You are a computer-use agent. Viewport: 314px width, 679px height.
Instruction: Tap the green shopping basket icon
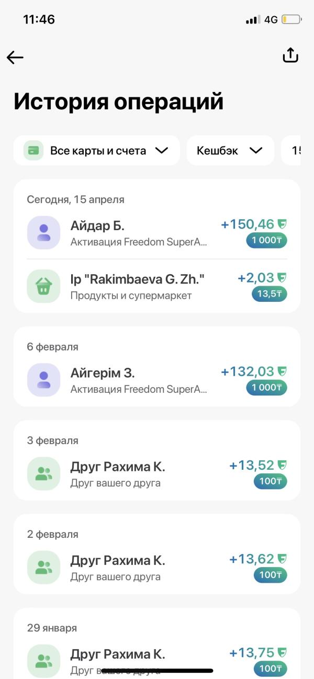[x=44, y=286]
